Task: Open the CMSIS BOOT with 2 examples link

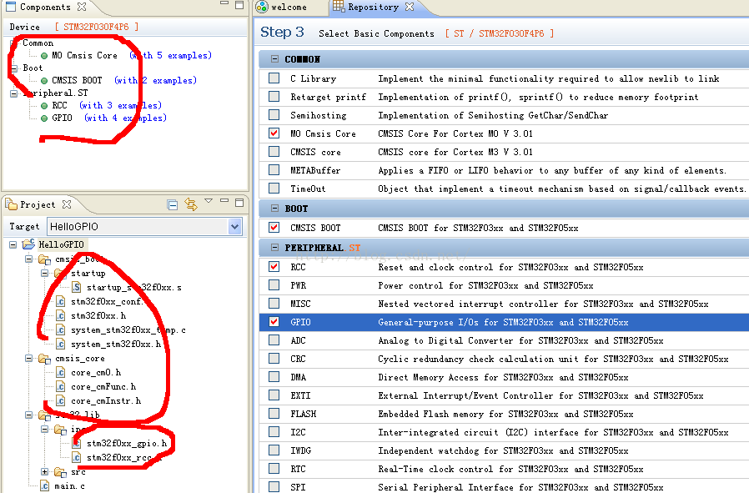Action: (155, 80)
